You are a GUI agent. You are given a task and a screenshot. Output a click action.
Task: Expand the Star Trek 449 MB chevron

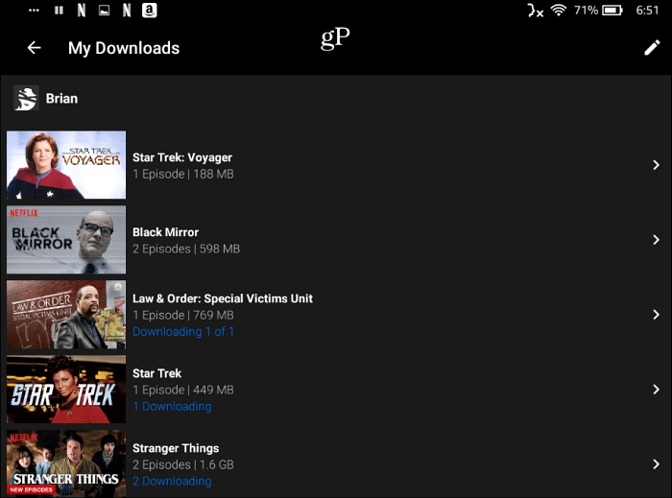[x=656, y=390]
